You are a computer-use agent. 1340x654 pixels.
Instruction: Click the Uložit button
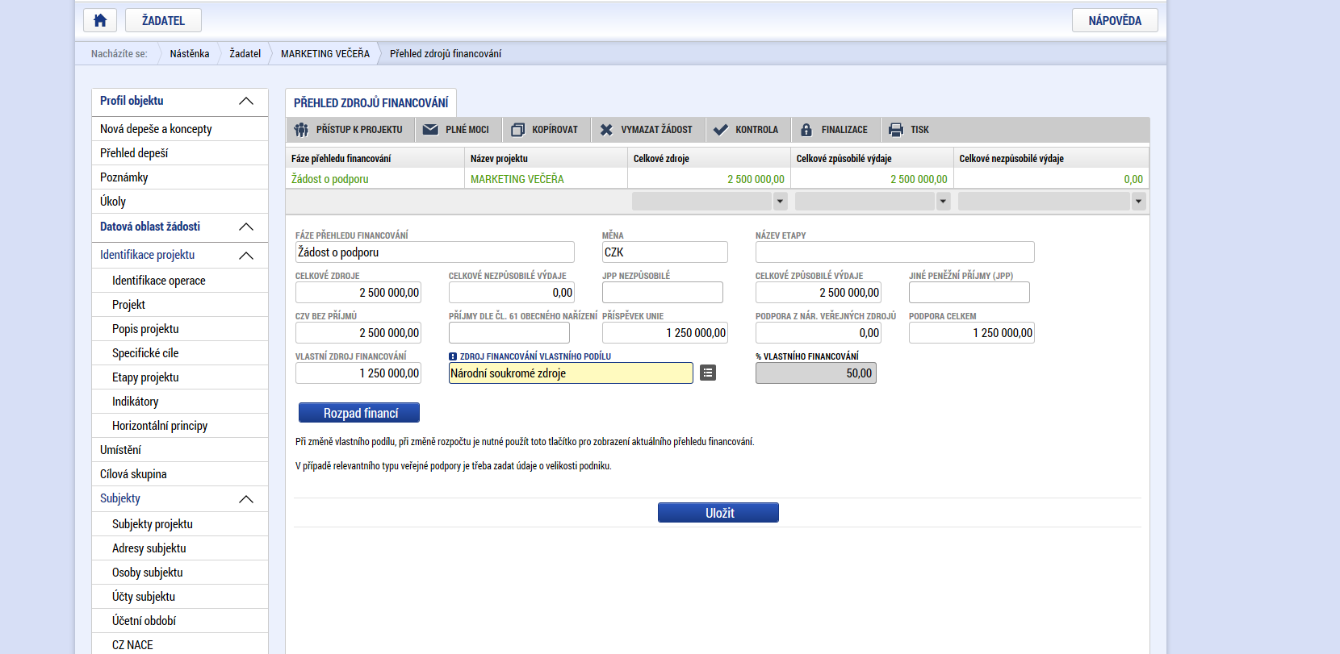click(718, 513)
